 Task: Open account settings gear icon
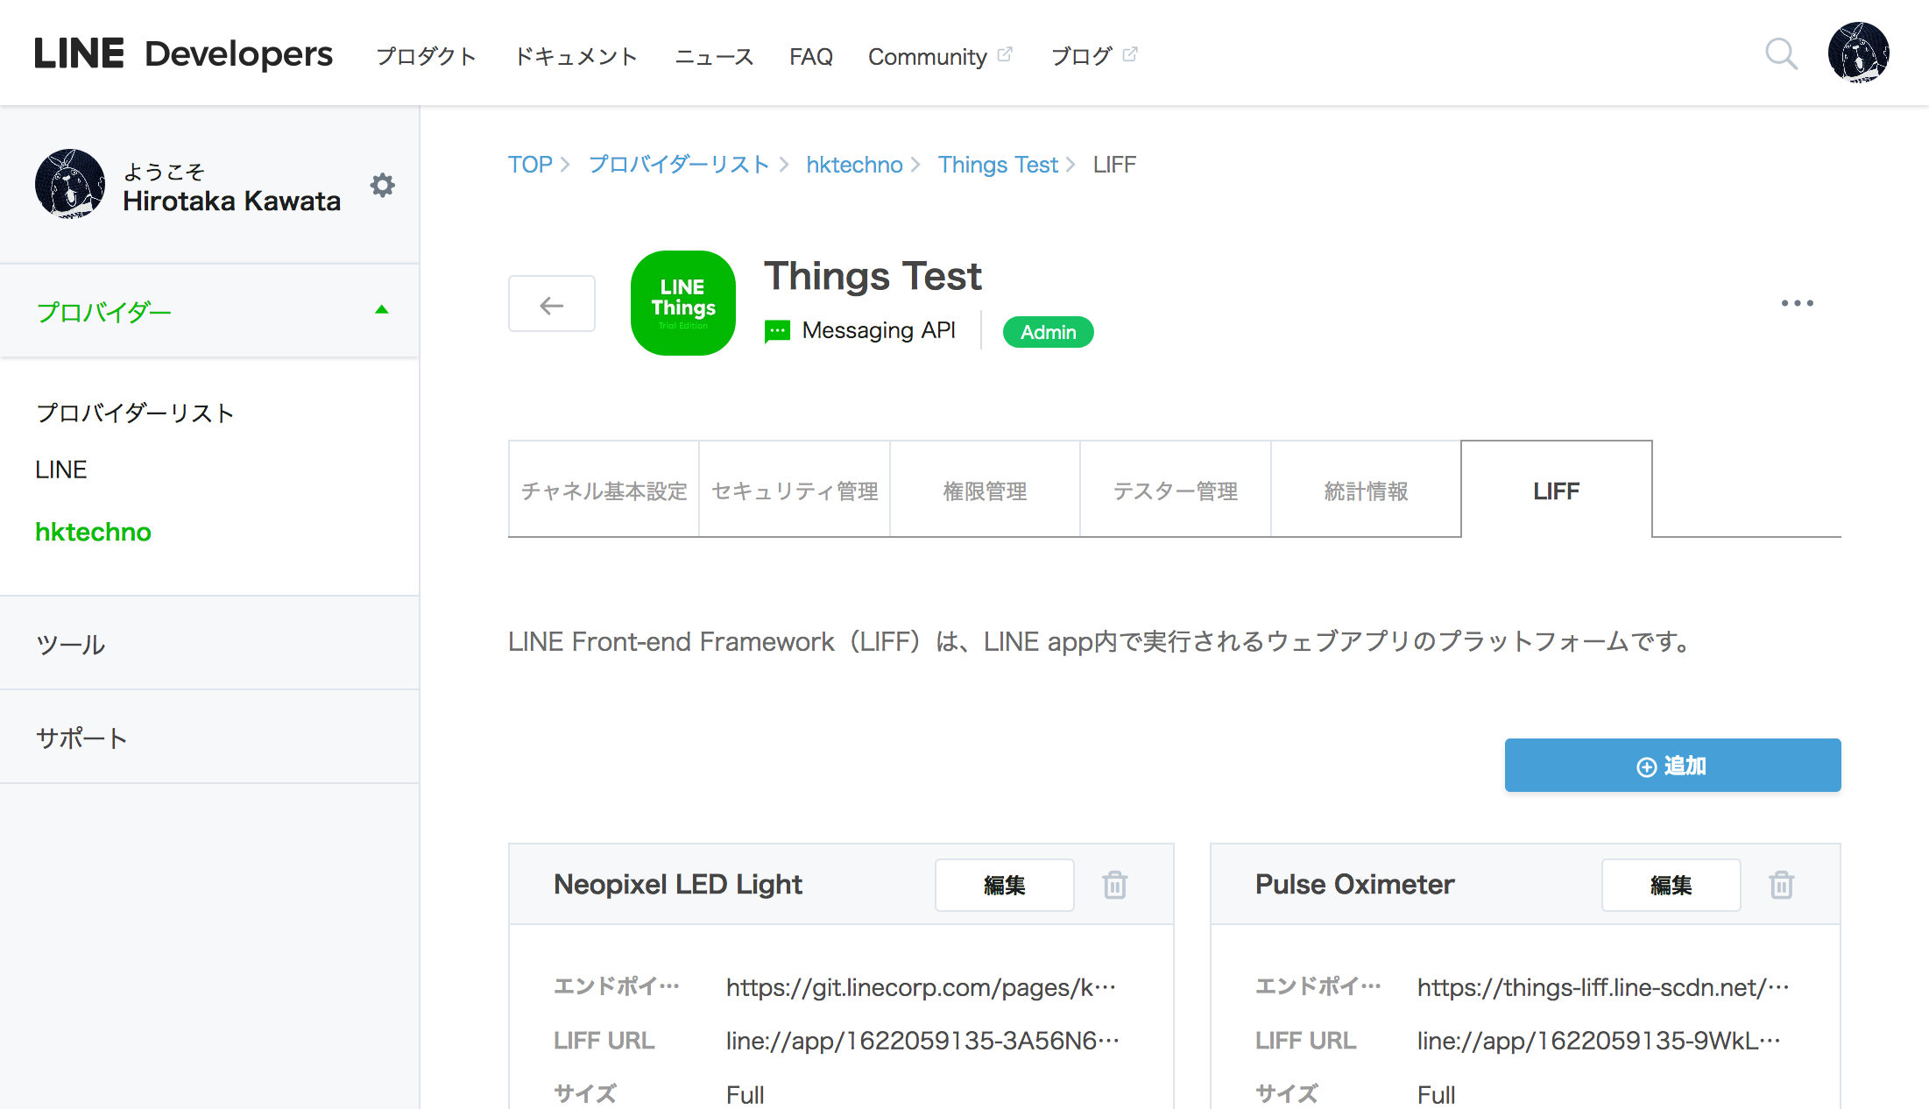point(382,185)
